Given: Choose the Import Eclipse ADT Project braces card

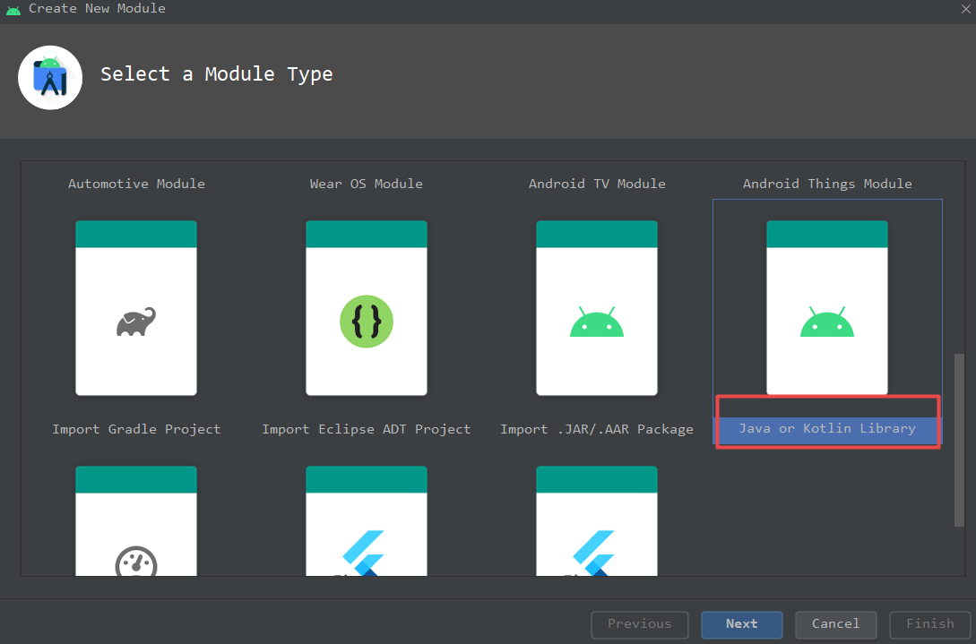Looking at the screenshot, I should (367, 308).
